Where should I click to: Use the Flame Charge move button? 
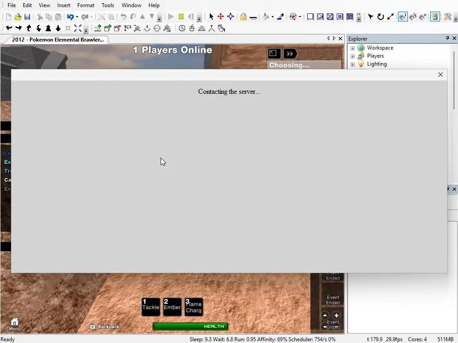194,307
